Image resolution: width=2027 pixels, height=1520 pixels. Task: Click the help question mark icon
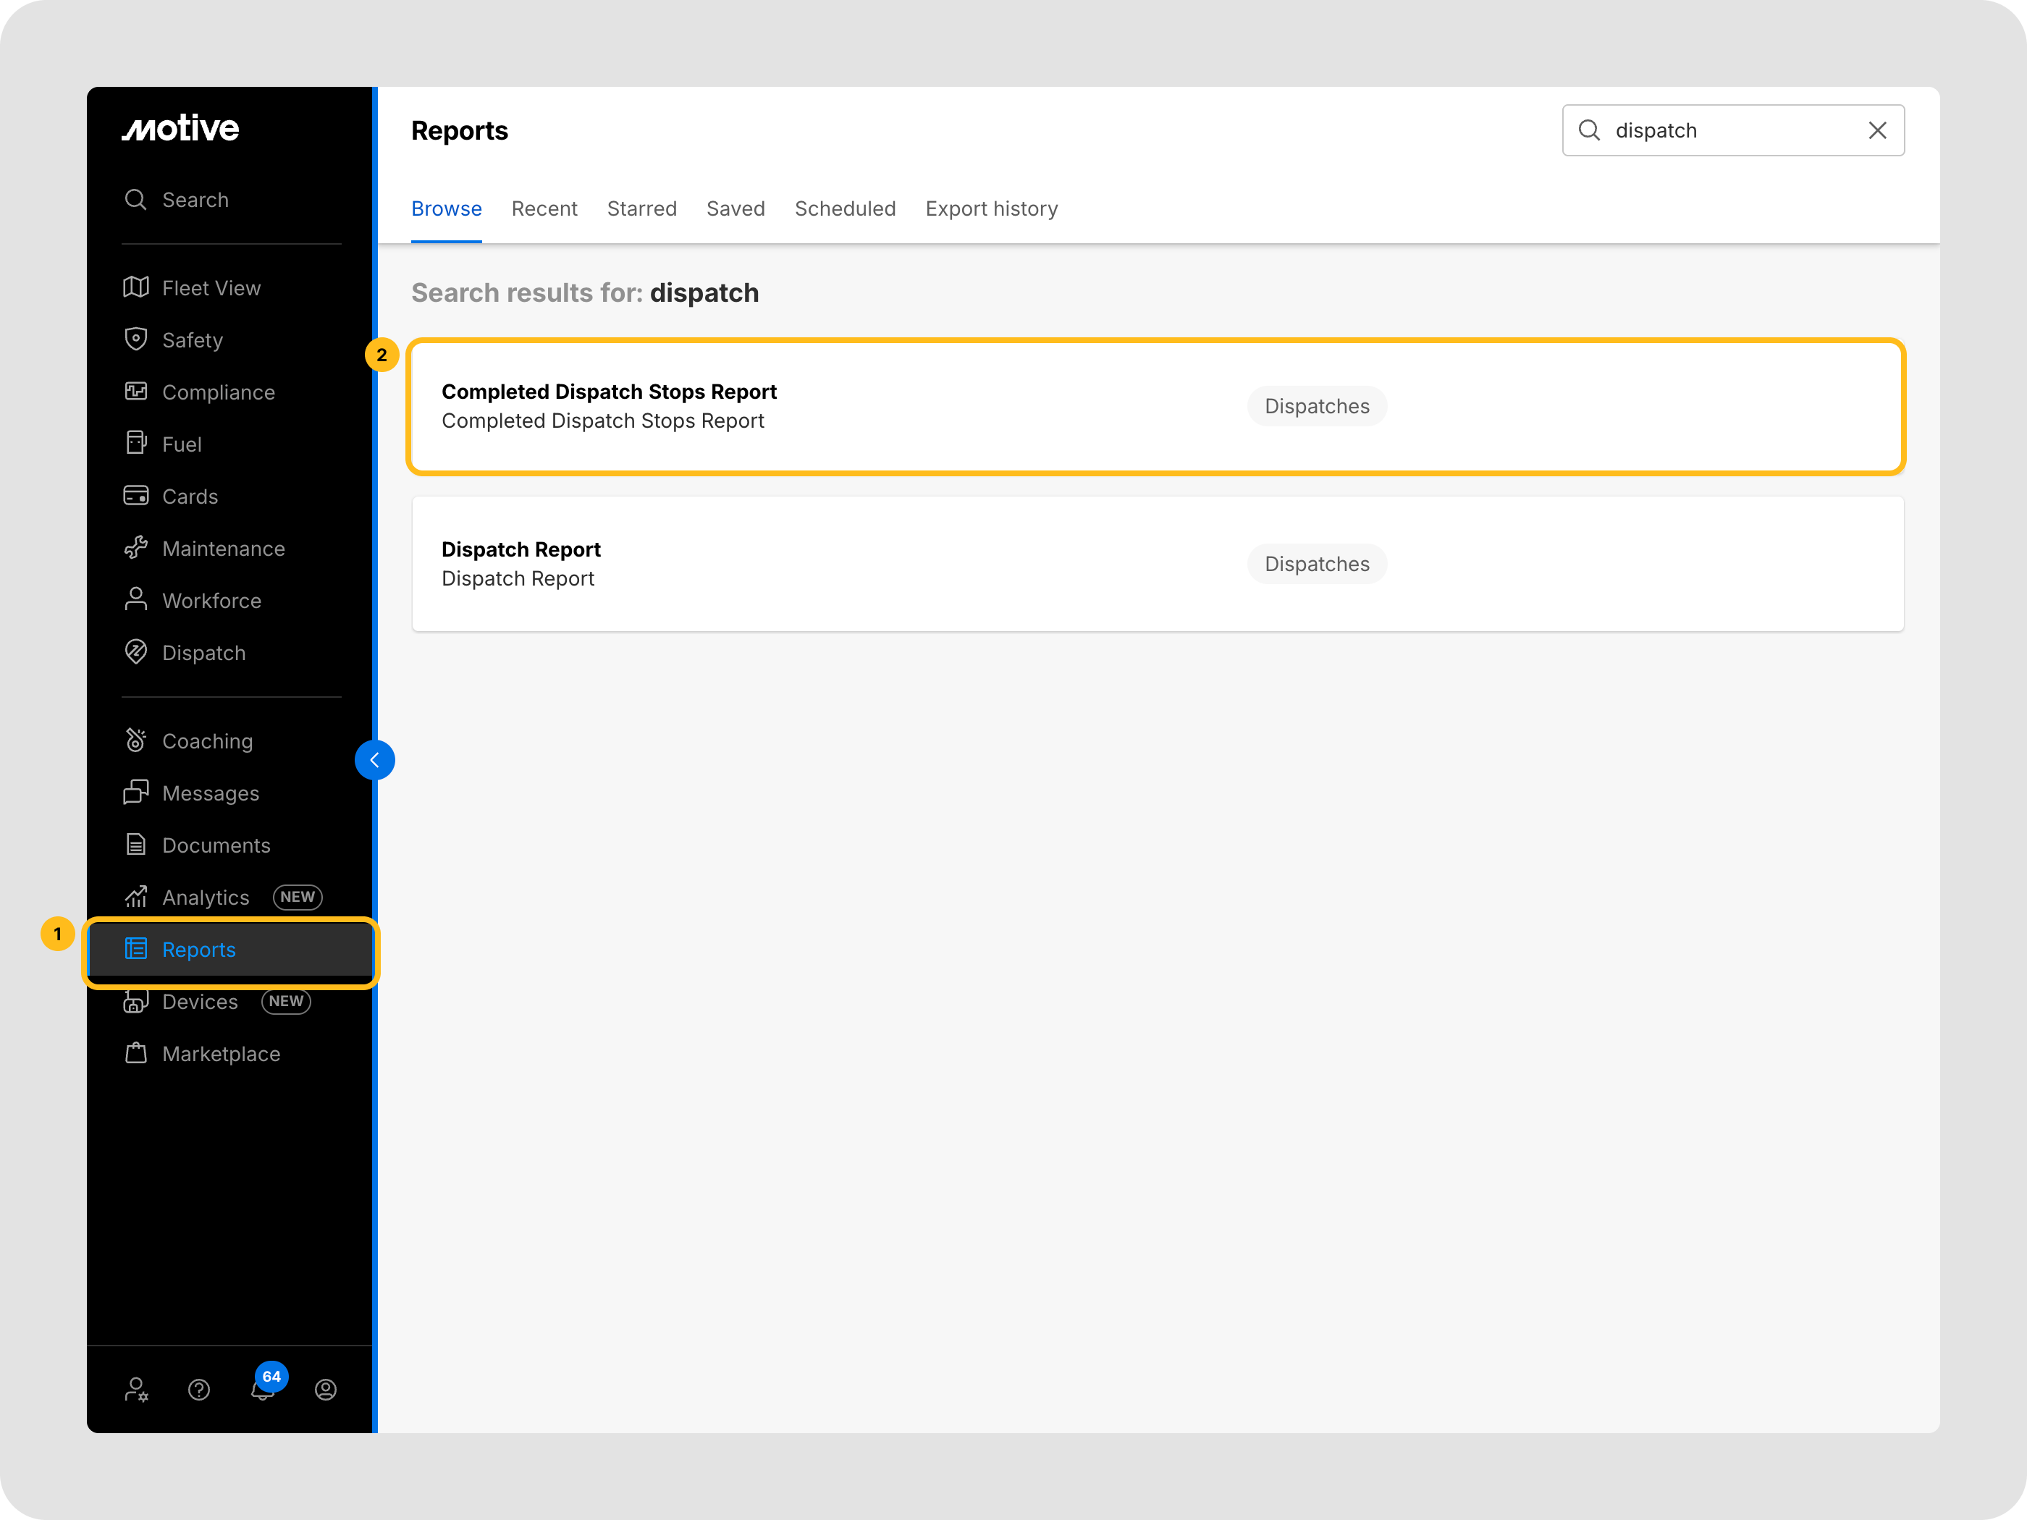[x=199, y=1390]
